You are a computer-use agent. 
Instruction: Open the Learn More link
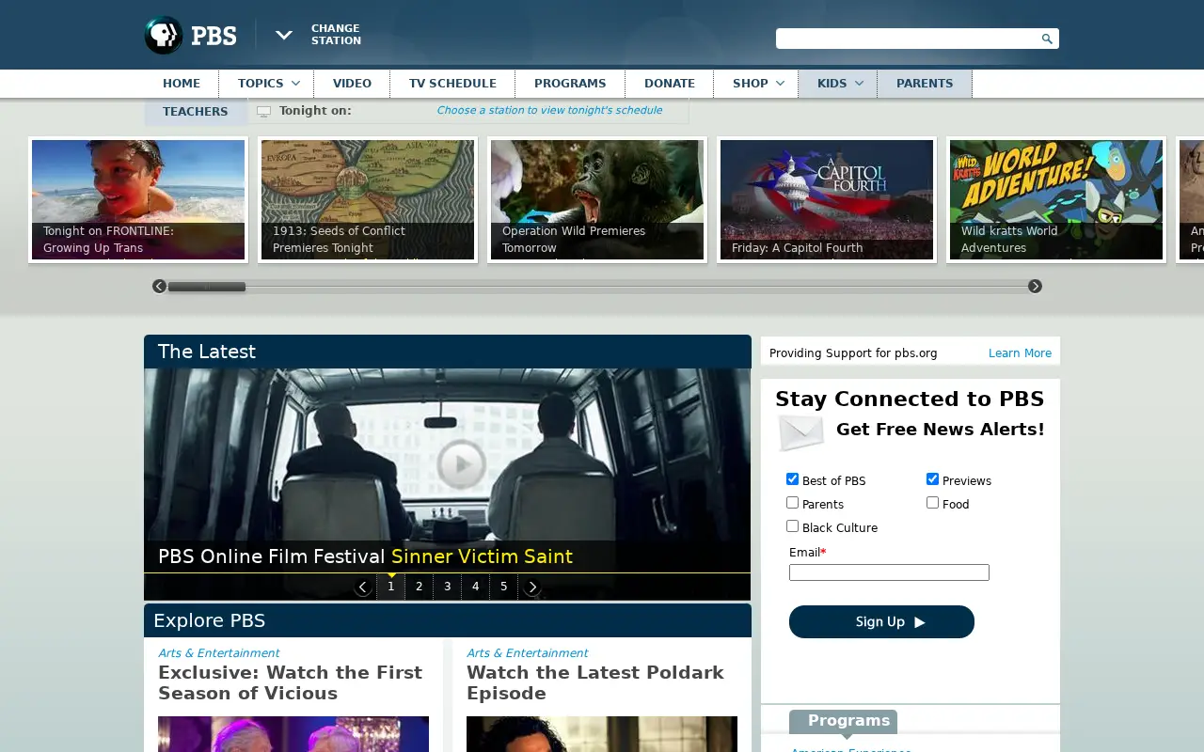pos(1020,353)
